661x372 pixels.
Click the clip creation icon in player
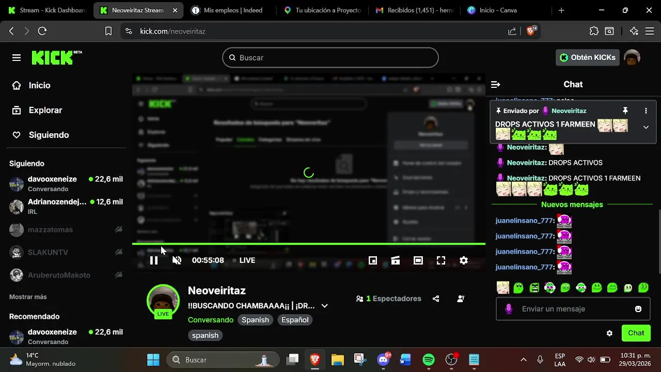click(x=396, y=260)
